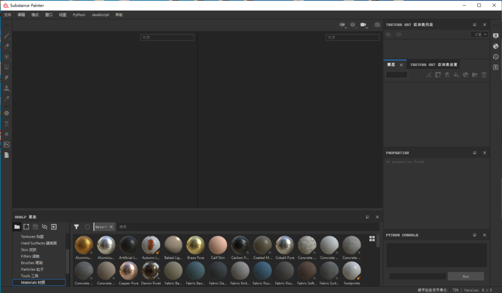
Task: Remove the Mate... filter tag
Action: point(111,227)
